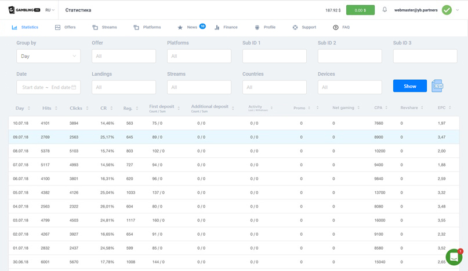Click the 30.06.18 date cell
The image size is (468, 271).
tap(21, 262)
